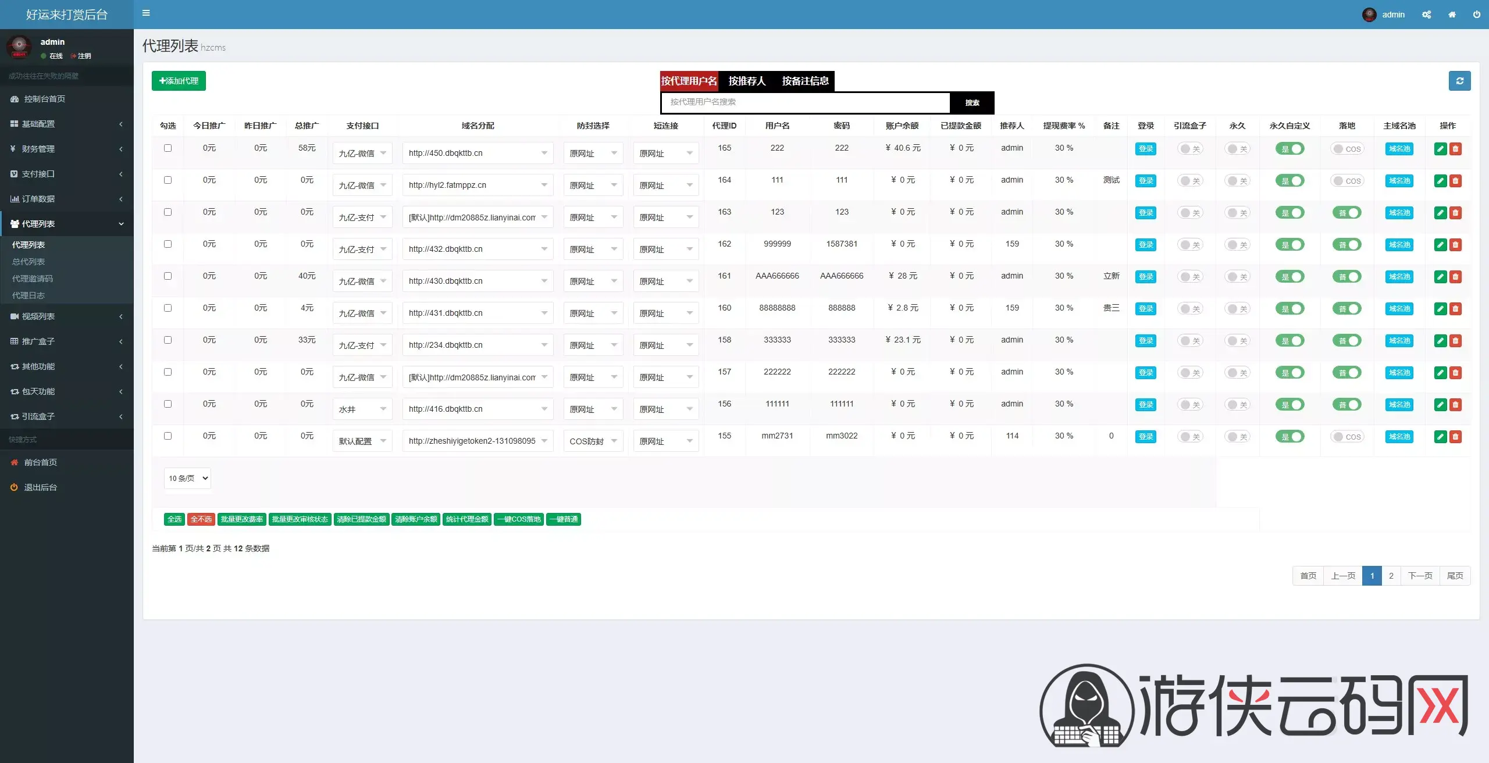Click the agent username search input field
This screenshot has height=763, width=1489.
coord(806,102)
